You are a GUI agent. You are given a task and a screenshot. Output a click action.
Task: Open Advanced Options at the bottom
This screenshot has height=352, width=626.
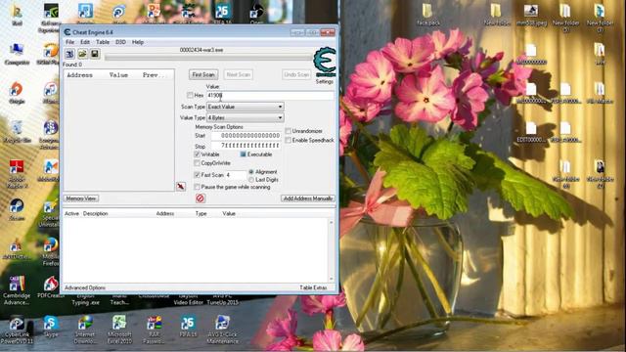[x=85, y=287]
